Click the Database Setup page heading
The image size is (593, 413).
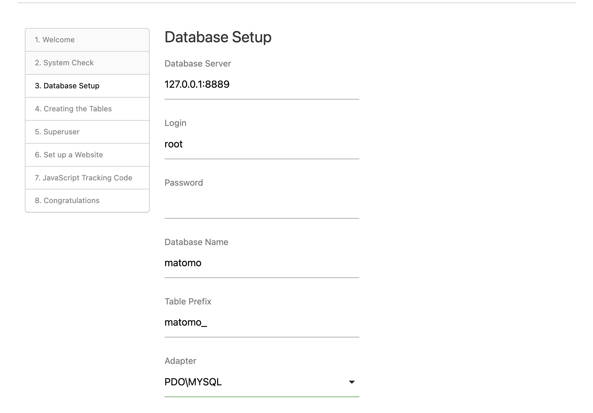coord(218,37)
